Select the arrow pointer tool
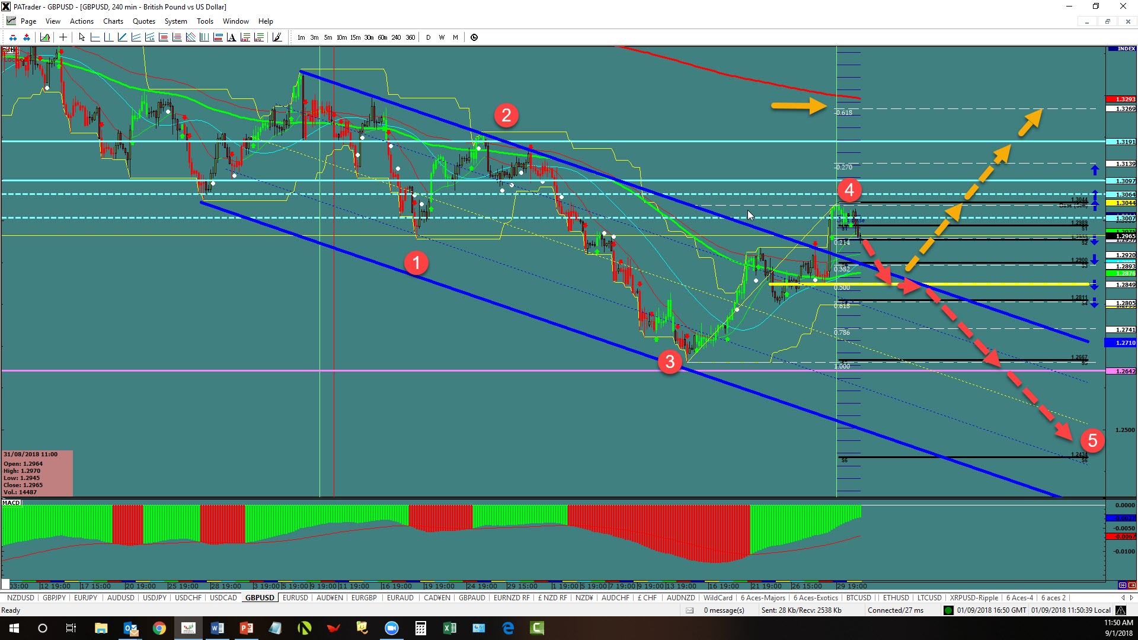The height and width of the screenshot is (640, 1138). pyautogui.click(x=82, y=37)
